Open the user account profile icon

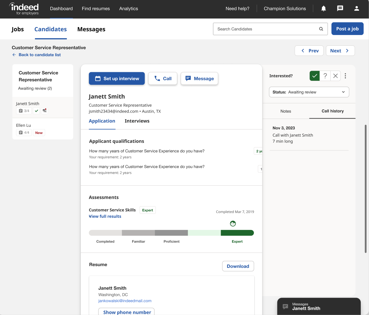356,9
